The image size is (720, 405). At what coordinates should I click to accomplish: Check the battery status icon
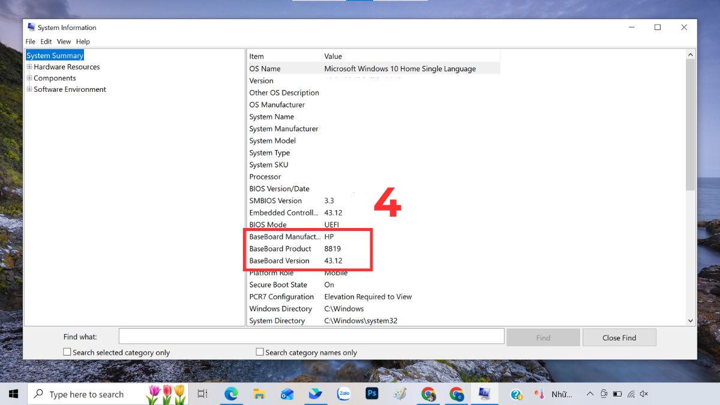click(617, 394)
